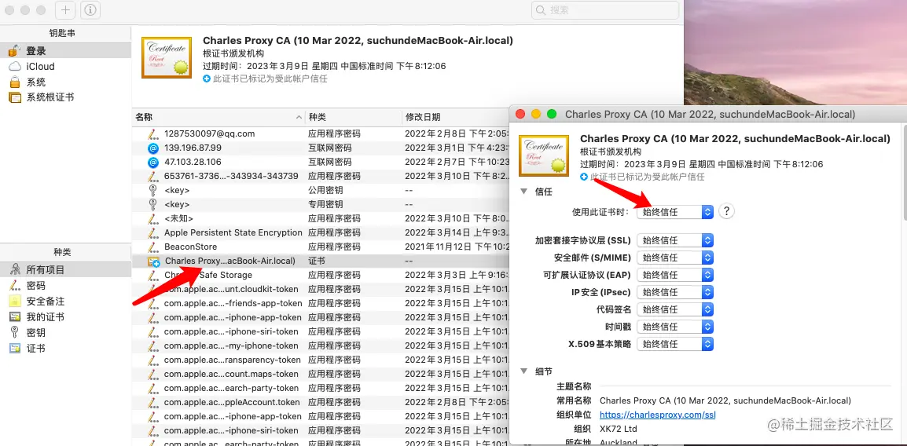907x446 pixels.
Task: Show 证书 category
Action: (65, 349)
